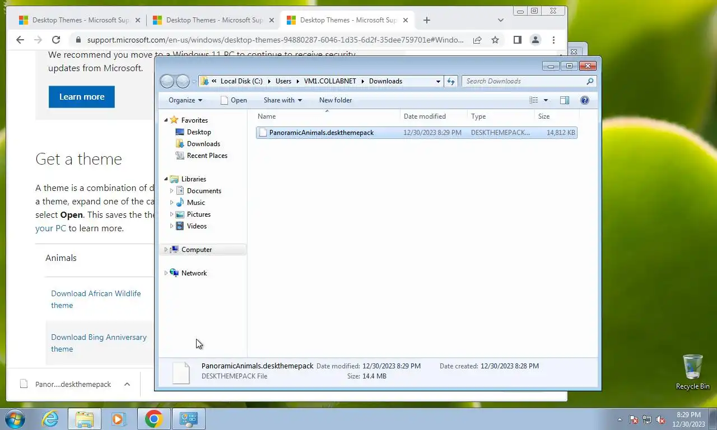Go back in Chrome
Screen dimensions: 717x430
point(20,40)
